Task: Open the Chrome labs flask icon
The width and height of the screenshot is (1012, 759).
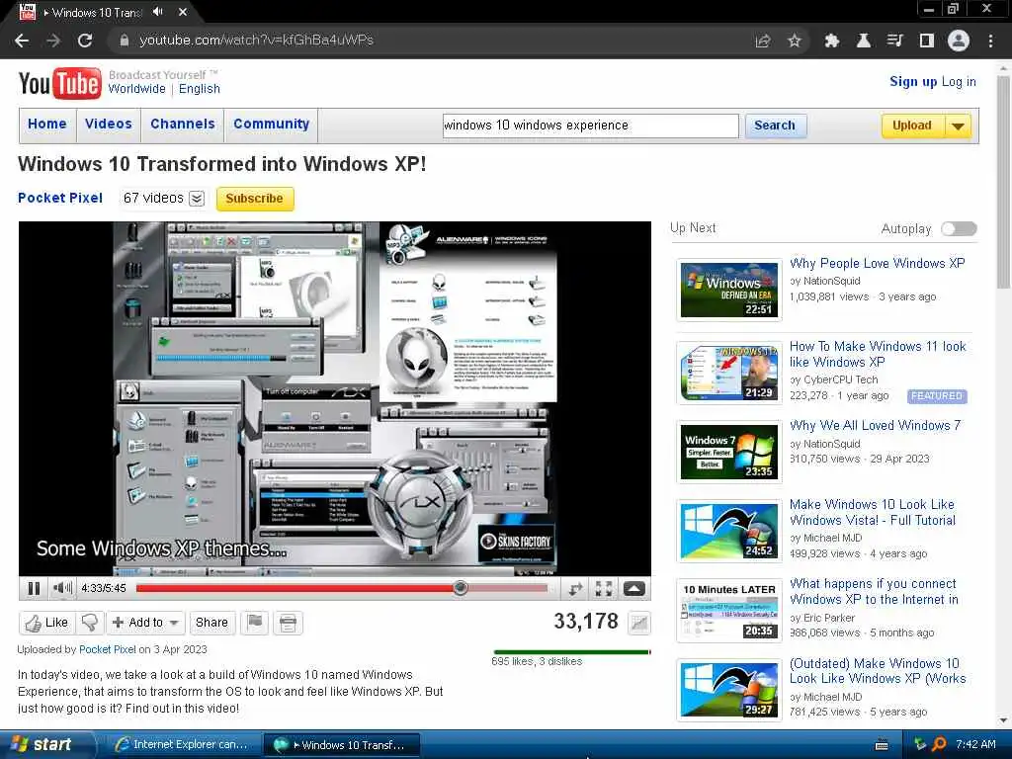Action: [864, 41]
